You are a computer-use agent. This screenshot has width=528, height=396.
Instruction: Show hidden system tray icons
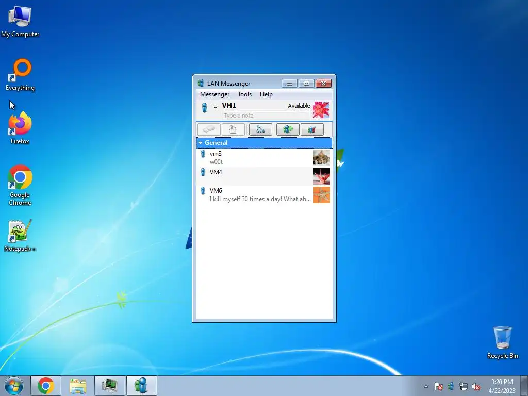click(x=426, y=386)
